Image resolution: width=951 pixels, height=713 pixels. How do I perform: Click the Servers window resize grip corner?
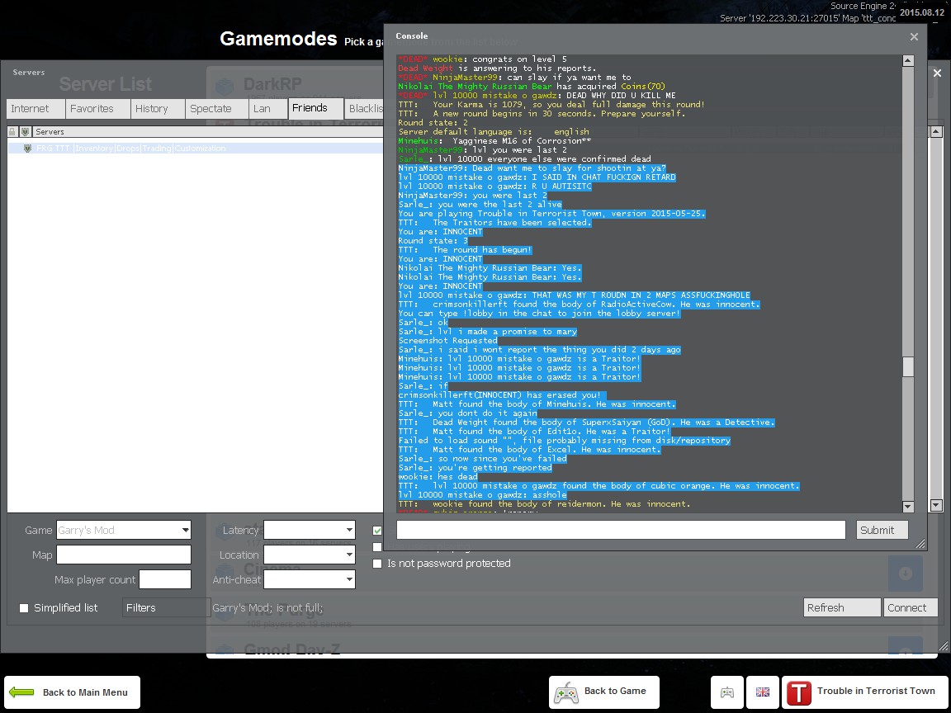pos(943,646)
